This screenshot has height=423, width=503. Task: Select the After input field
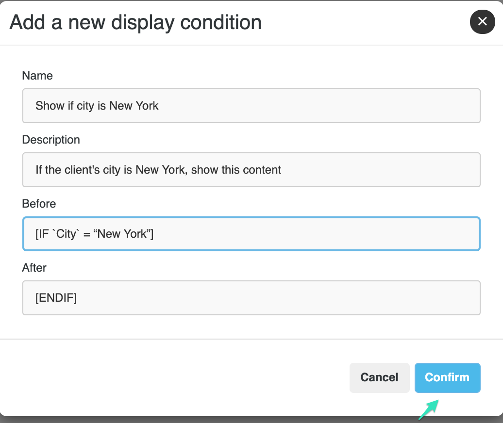(251, 298)
